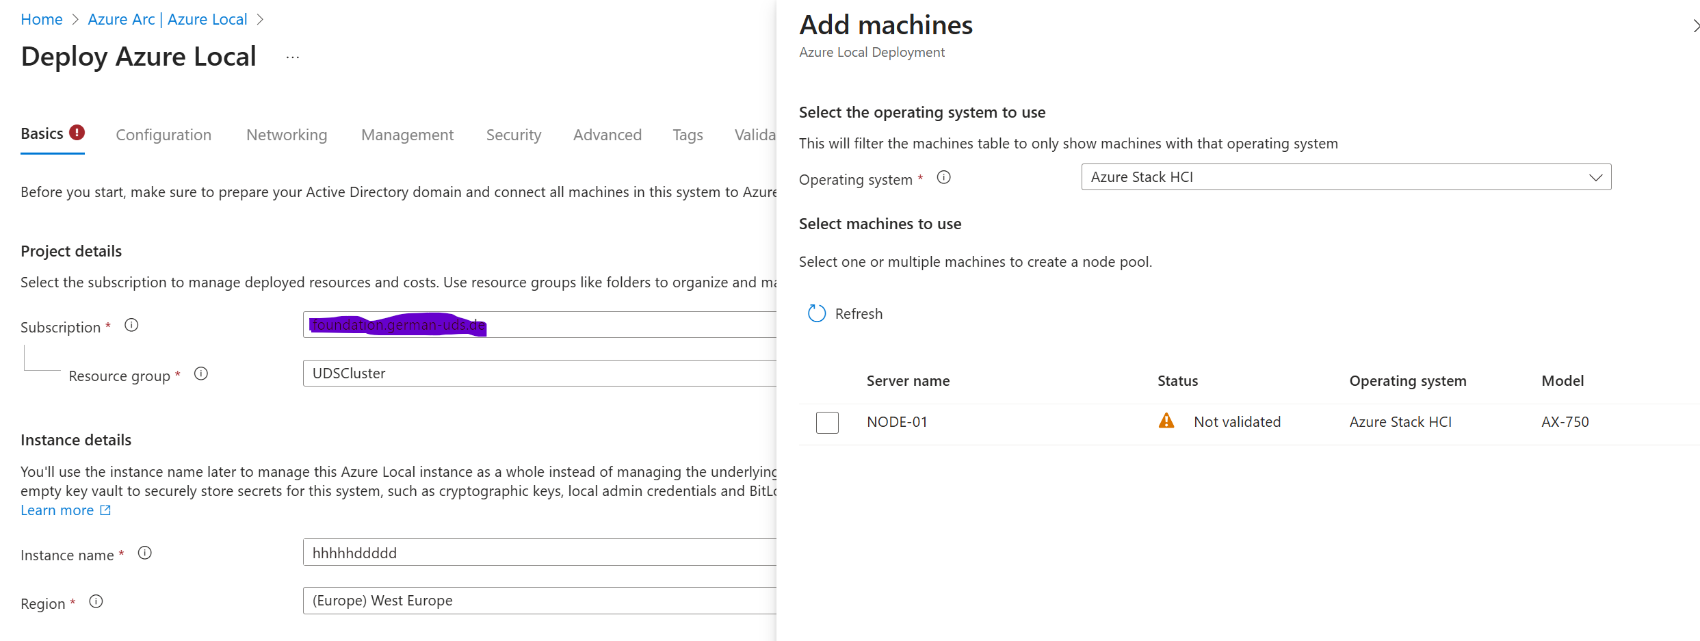Click the info icon next to Resource group
This screenshot has height=641, width=1700.
point(201,374)
